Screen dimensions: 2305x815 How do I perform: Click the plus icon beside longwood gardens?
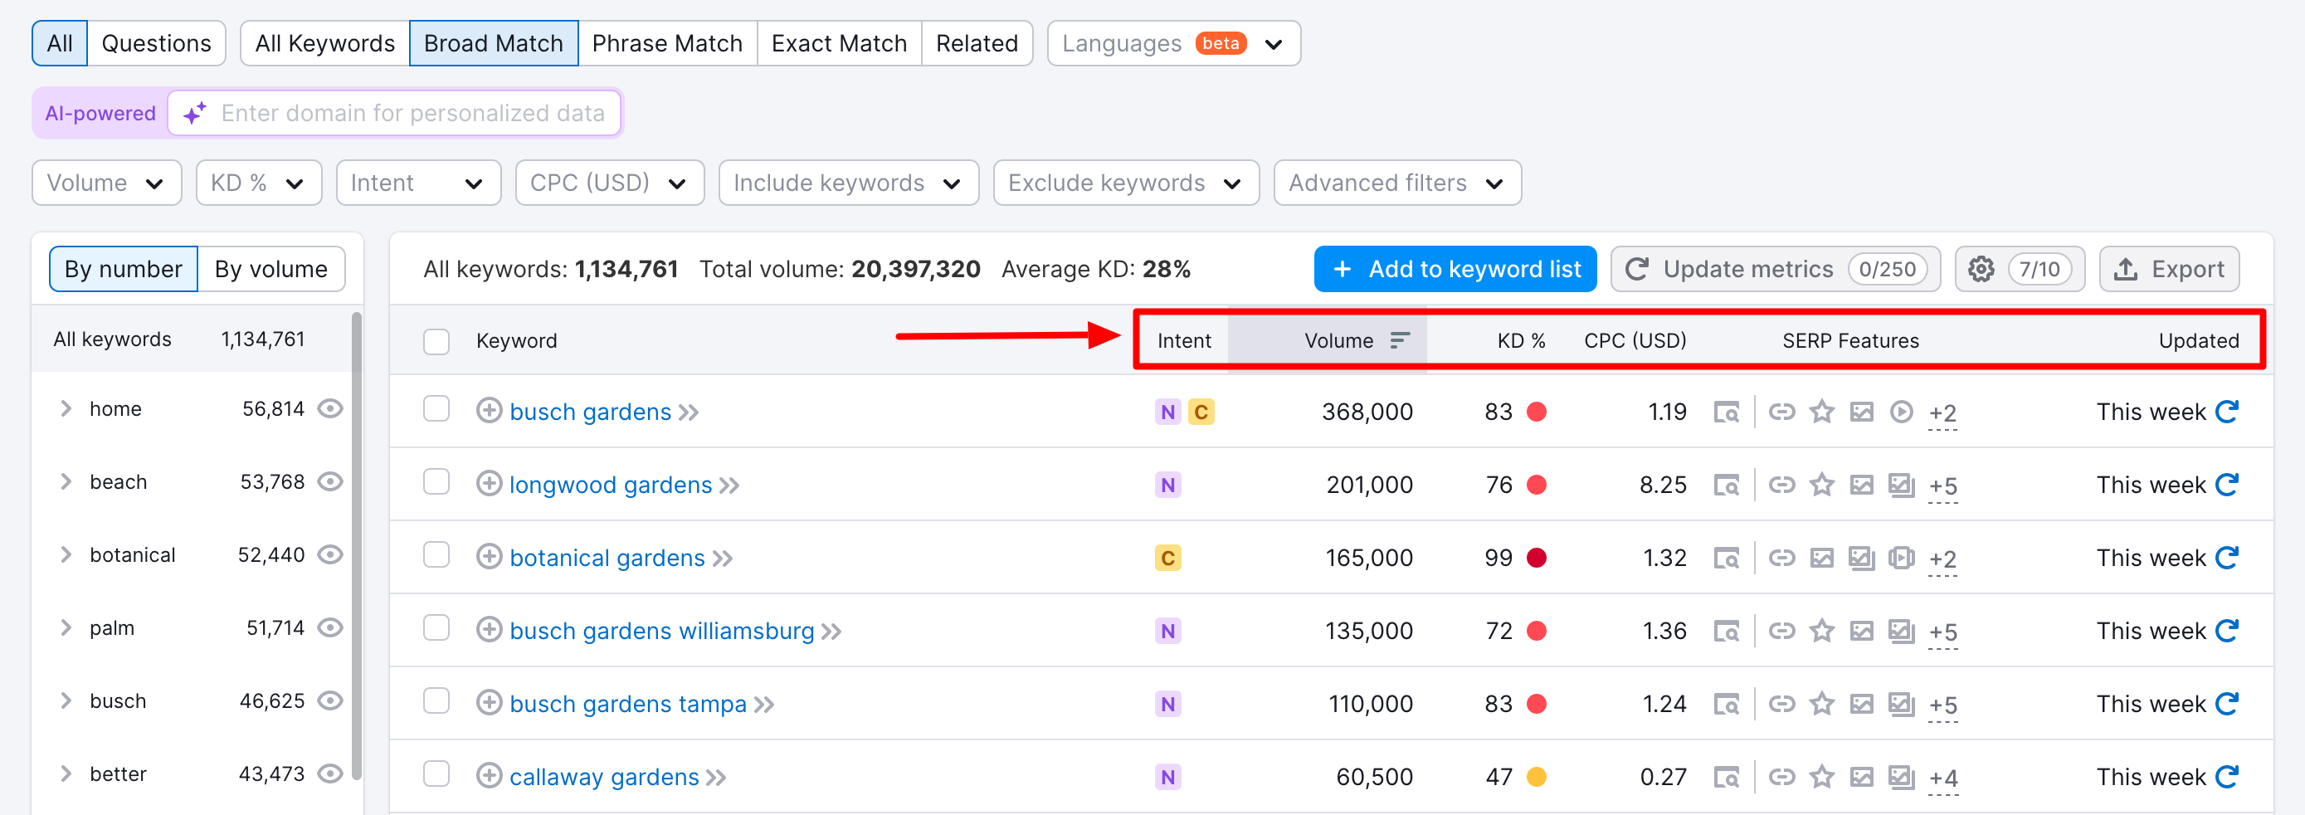(489, 484)
